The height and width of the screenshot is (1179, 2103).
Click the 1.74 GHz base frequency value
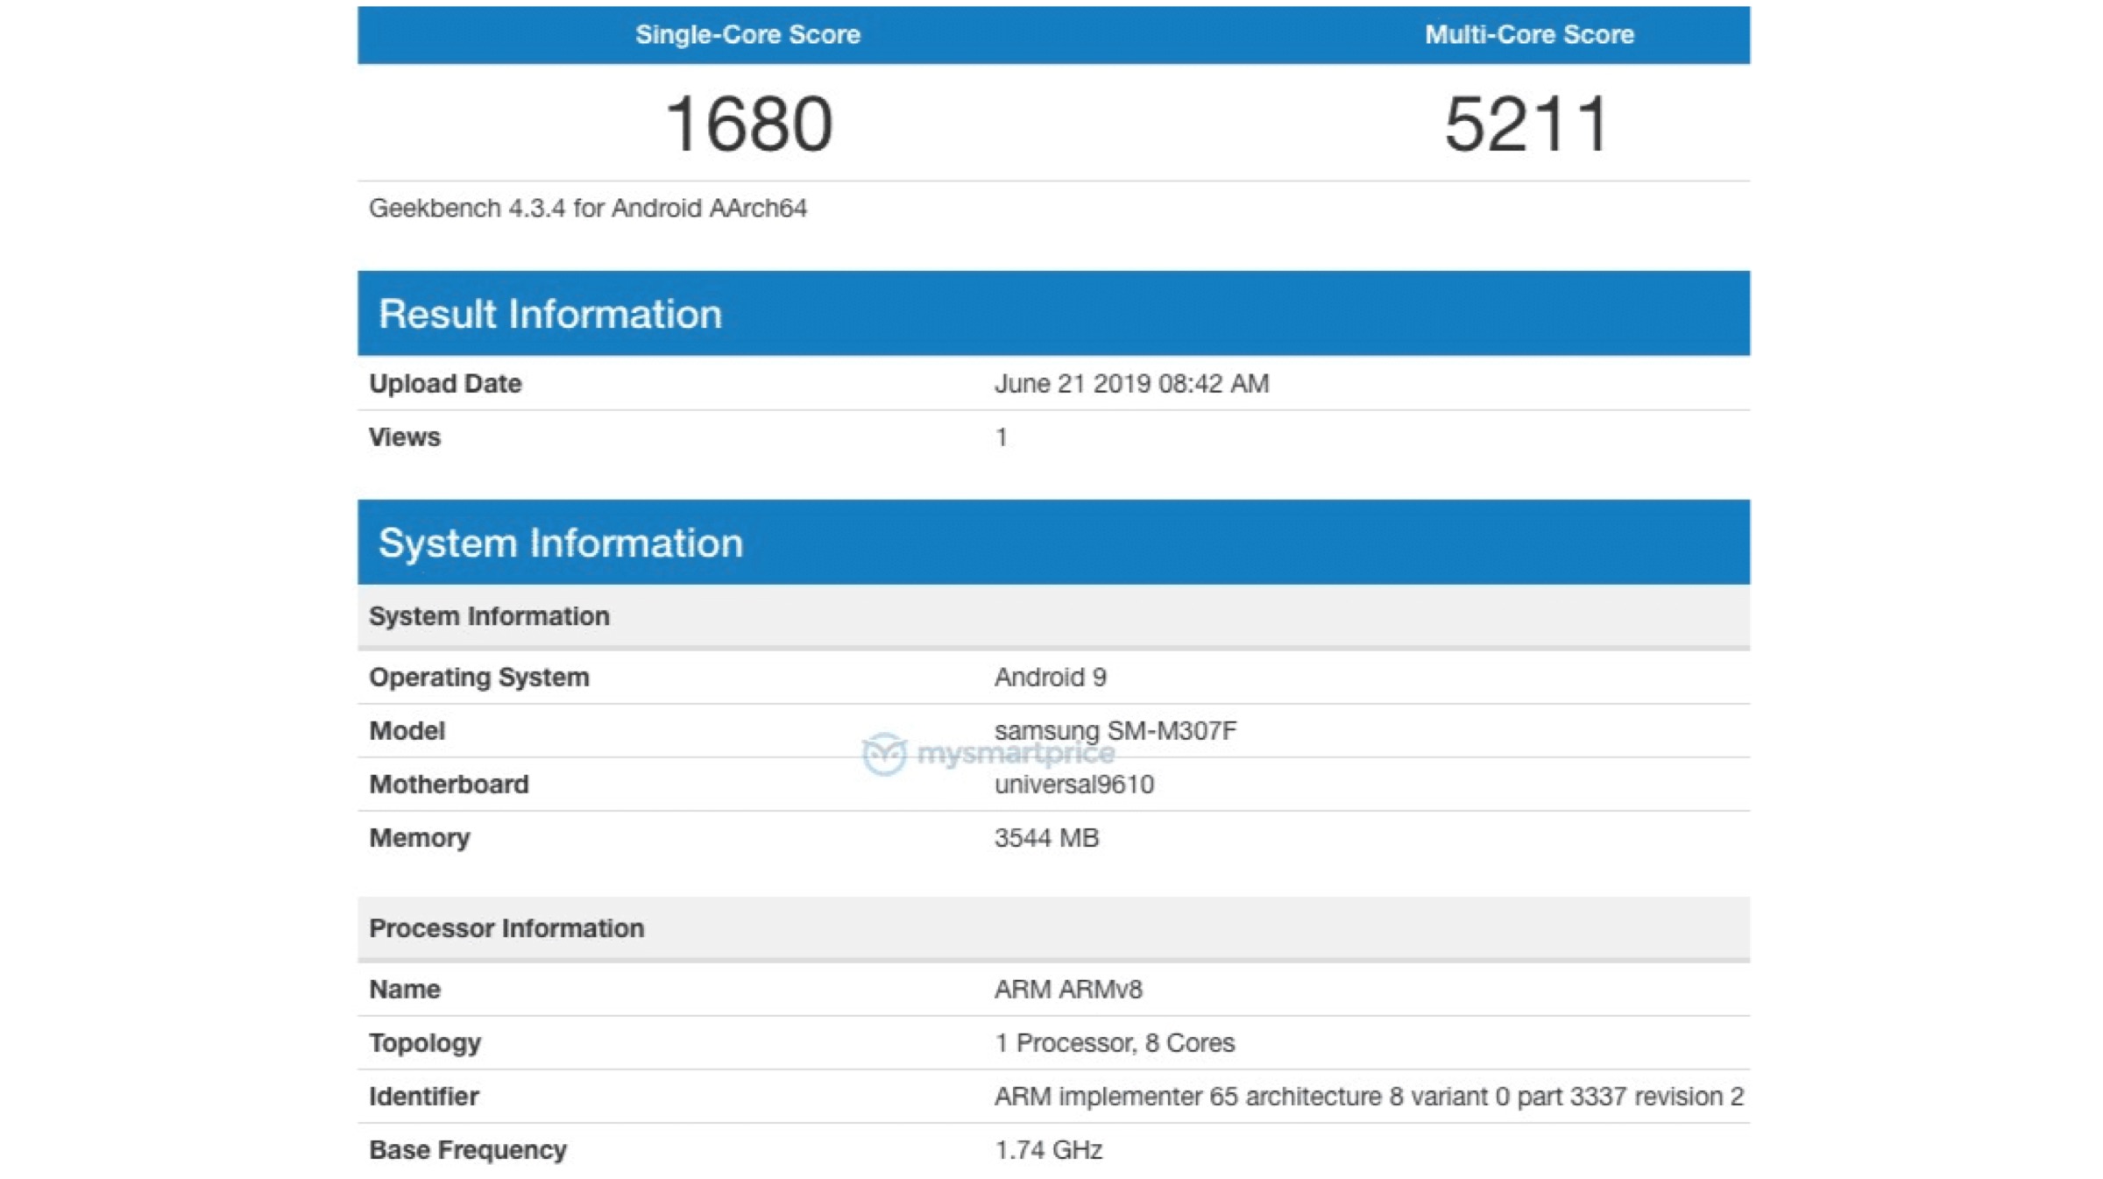[1048, 1150]
